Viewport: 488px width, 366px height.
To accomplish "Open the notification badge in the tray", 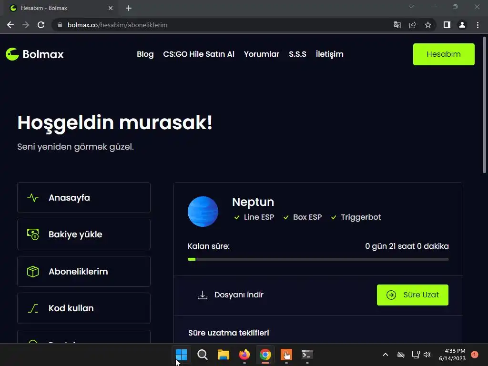I will pos(475,354).
